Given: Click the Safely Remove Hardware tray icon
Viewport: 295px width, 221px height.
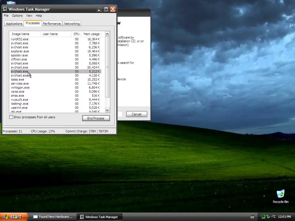Looking at the screenshot, I should 268,217.
